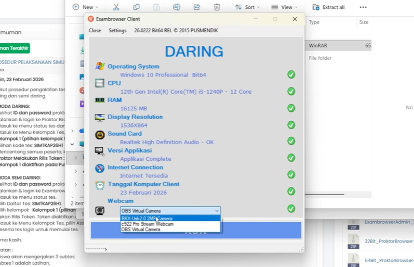Click the Extract all button
Screen dimensions: 414x267
click(329, 7)
